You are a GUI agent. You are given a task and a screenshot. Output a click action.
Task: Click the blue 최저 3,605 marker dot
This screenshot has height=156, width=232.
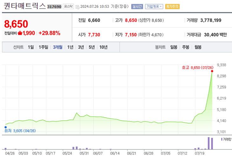click(x=6, y=127)
